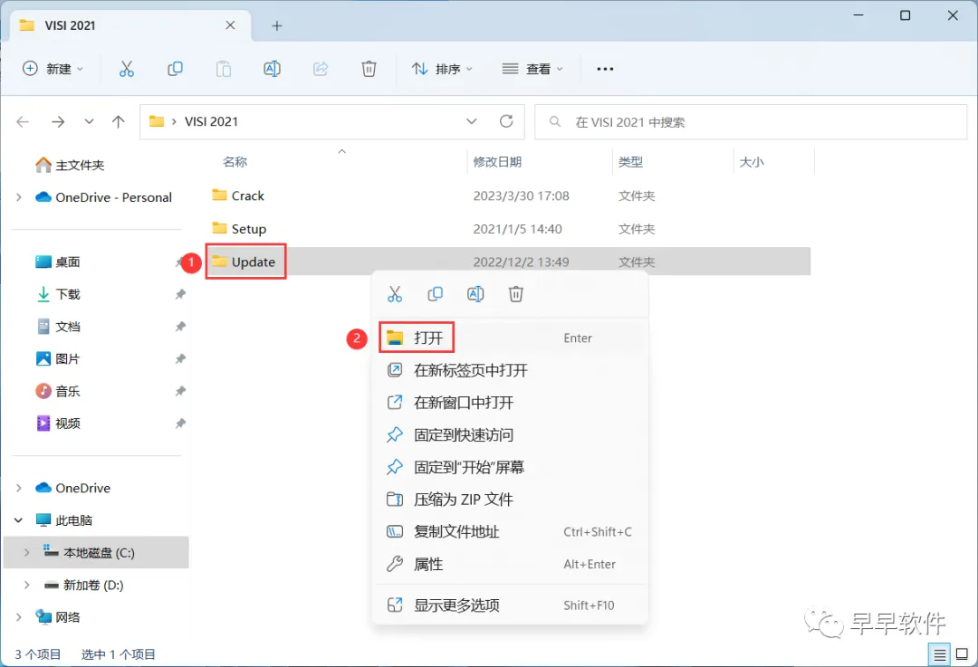The image size is (978, 667).
Task: Click the toolbar Copy icon
Action: point(176,69)
